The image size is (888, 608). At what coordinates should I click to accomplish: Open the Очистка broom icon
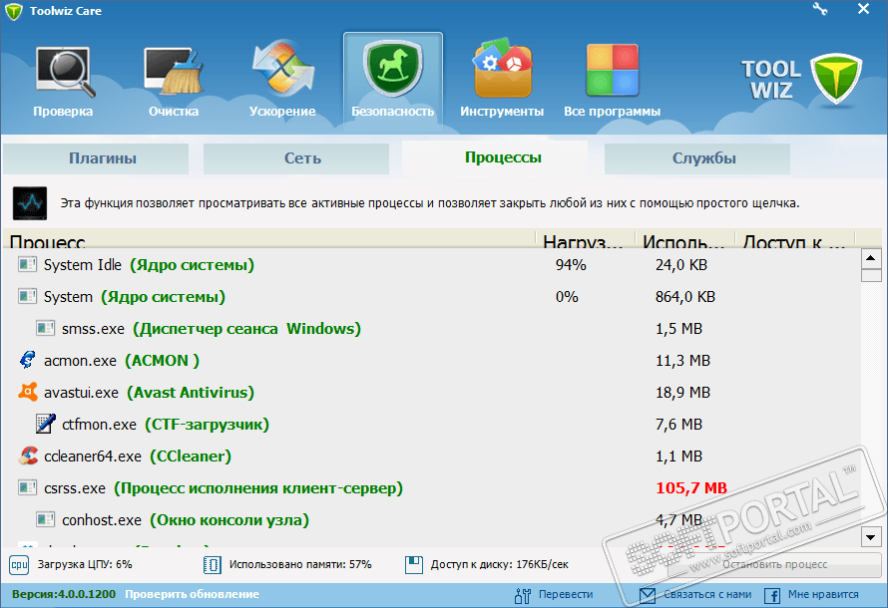click(174, 71)
